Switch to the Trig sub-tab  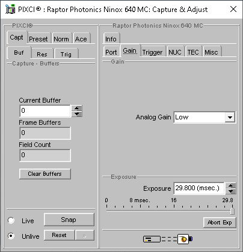[x=66, y=54]
